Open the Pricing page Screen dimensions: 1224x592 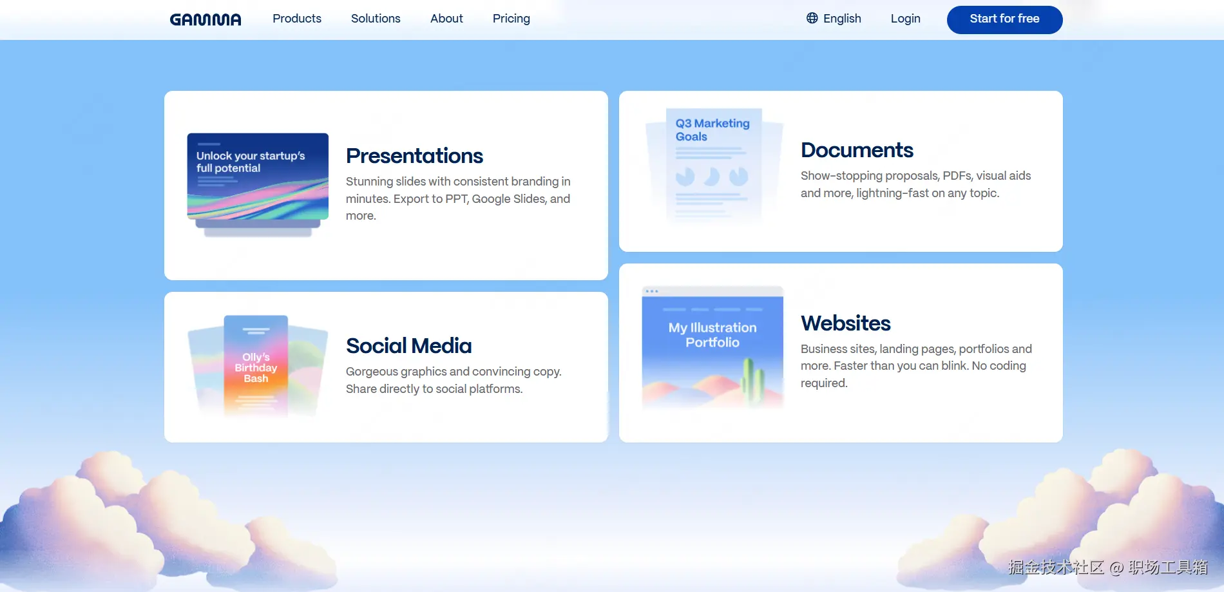click(x=512, y=19)
